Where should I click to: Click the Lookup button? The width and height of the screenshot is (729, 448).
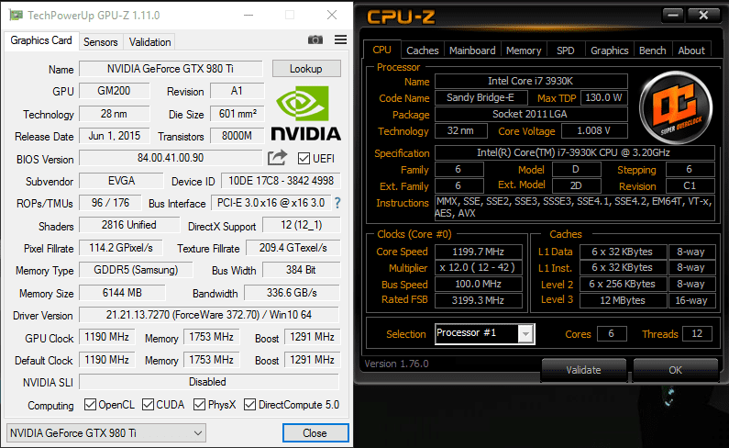pos(306,69)
